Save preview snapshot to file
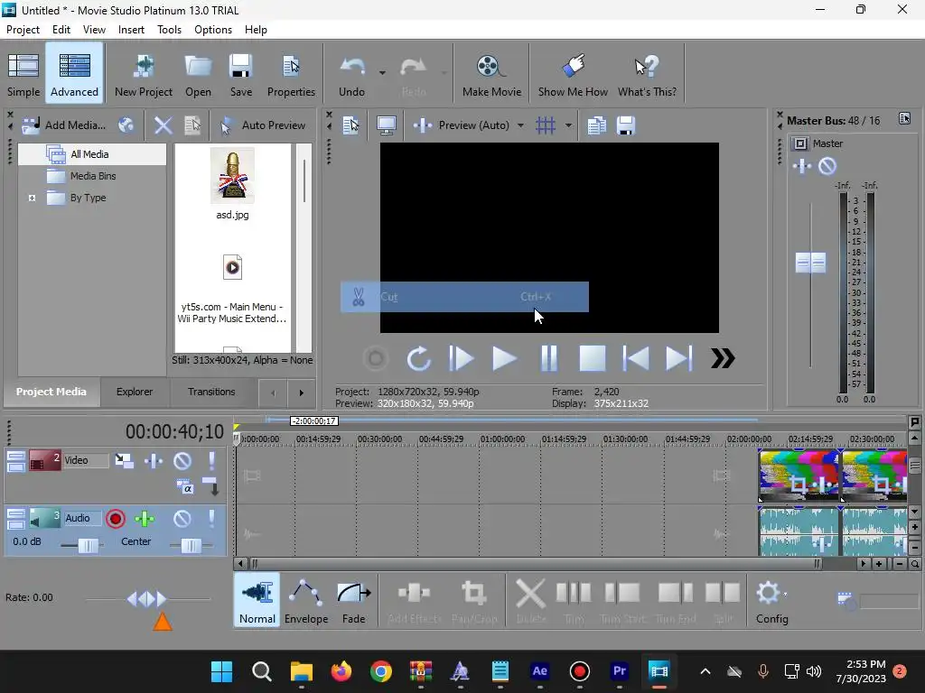The width and height of the screenshot is (925, 693). pyautogui.click(x=626, y=125)
